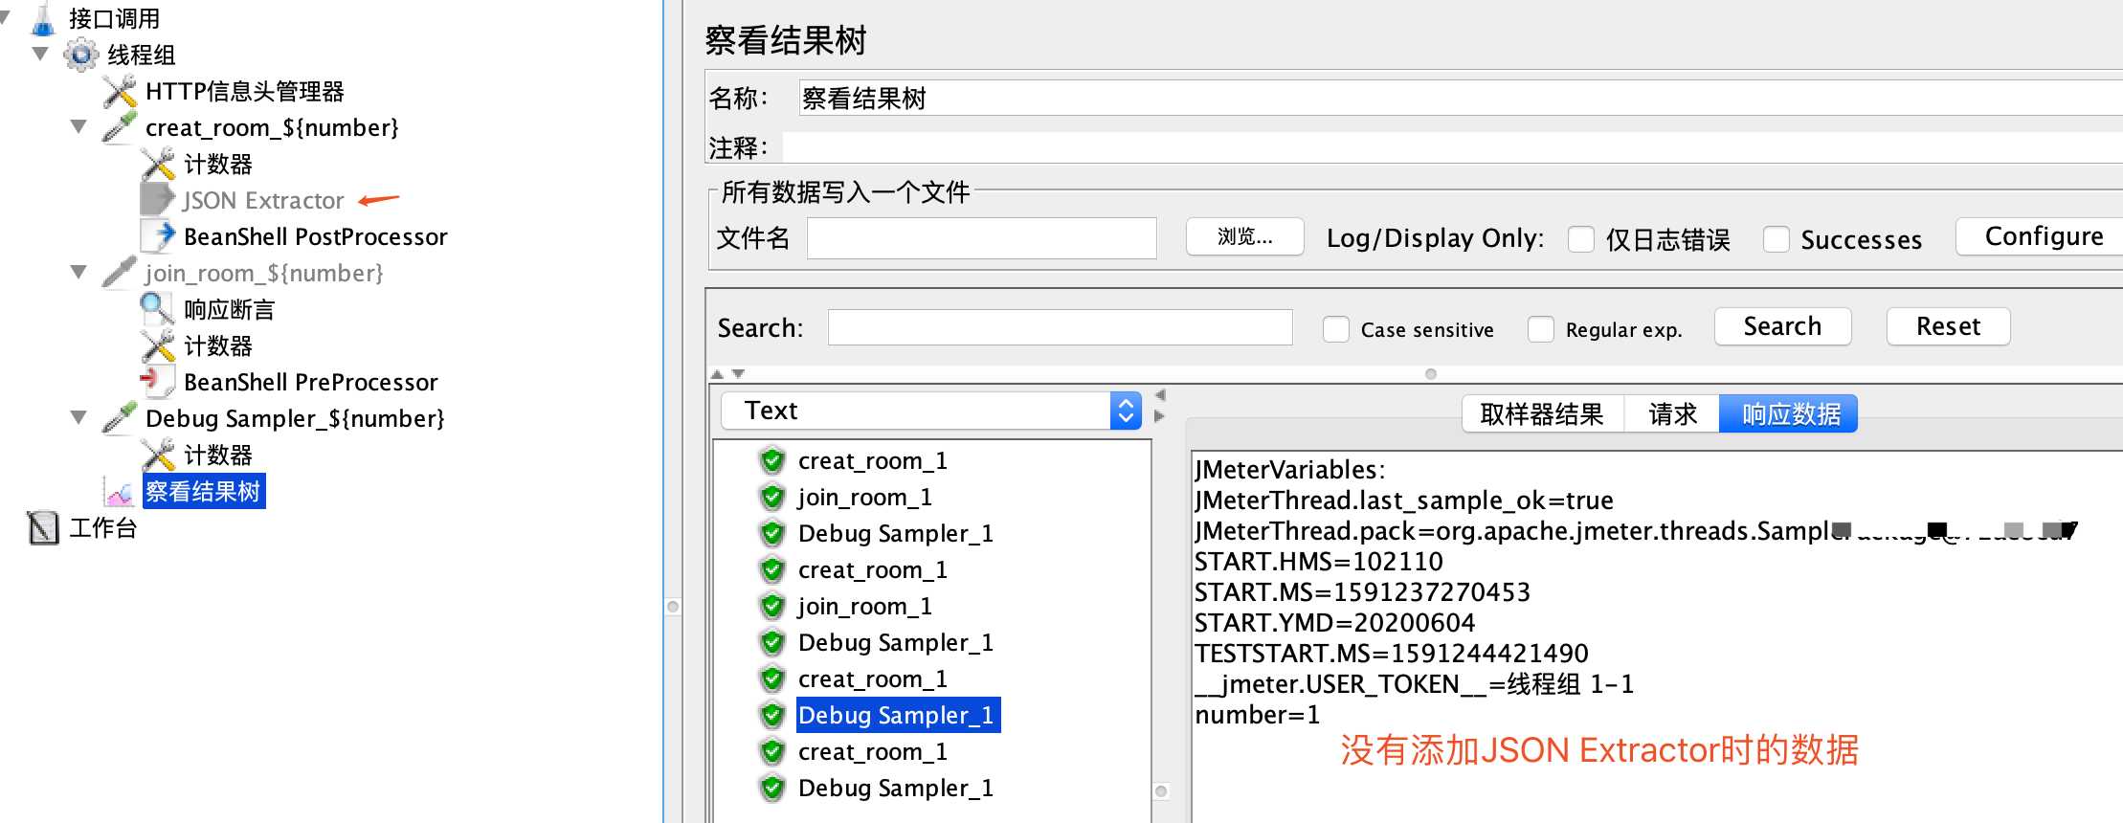Screen dimensions: 2123x823
Task: Click the disabled JSON Extractor icon
Action: (x=158, y=200)
